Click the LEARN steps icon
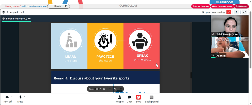The width and height of the screenshot is (252, 105). coord(71,41)
